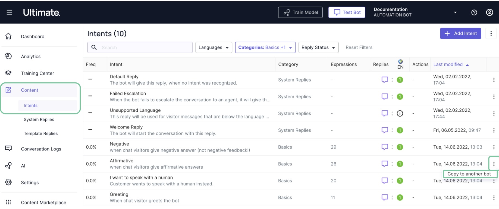
Task: Open the Negative intent
Action: click(119, 144)
